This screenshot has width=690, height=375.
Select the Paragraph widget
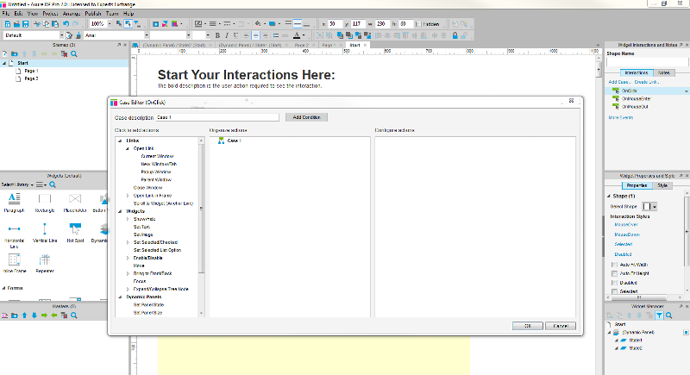click(x=14, y=203)
